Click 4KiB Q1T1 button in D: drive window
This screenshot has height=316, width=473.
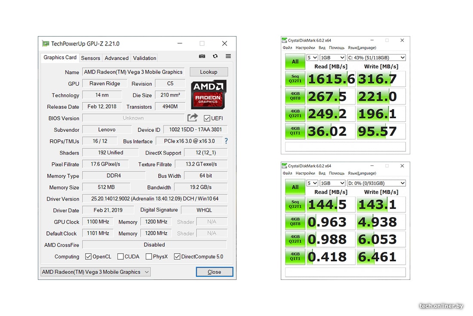coord(295,257)
